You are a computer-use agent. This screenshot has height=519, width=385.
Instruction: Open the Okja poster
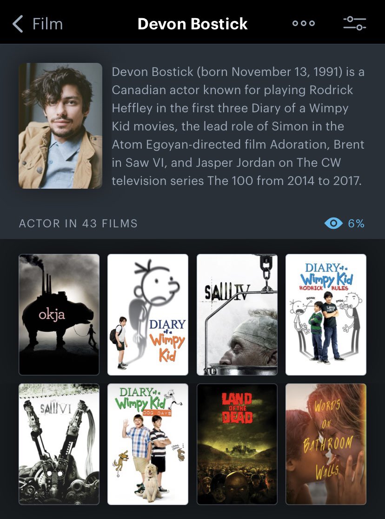pos(59,314)
